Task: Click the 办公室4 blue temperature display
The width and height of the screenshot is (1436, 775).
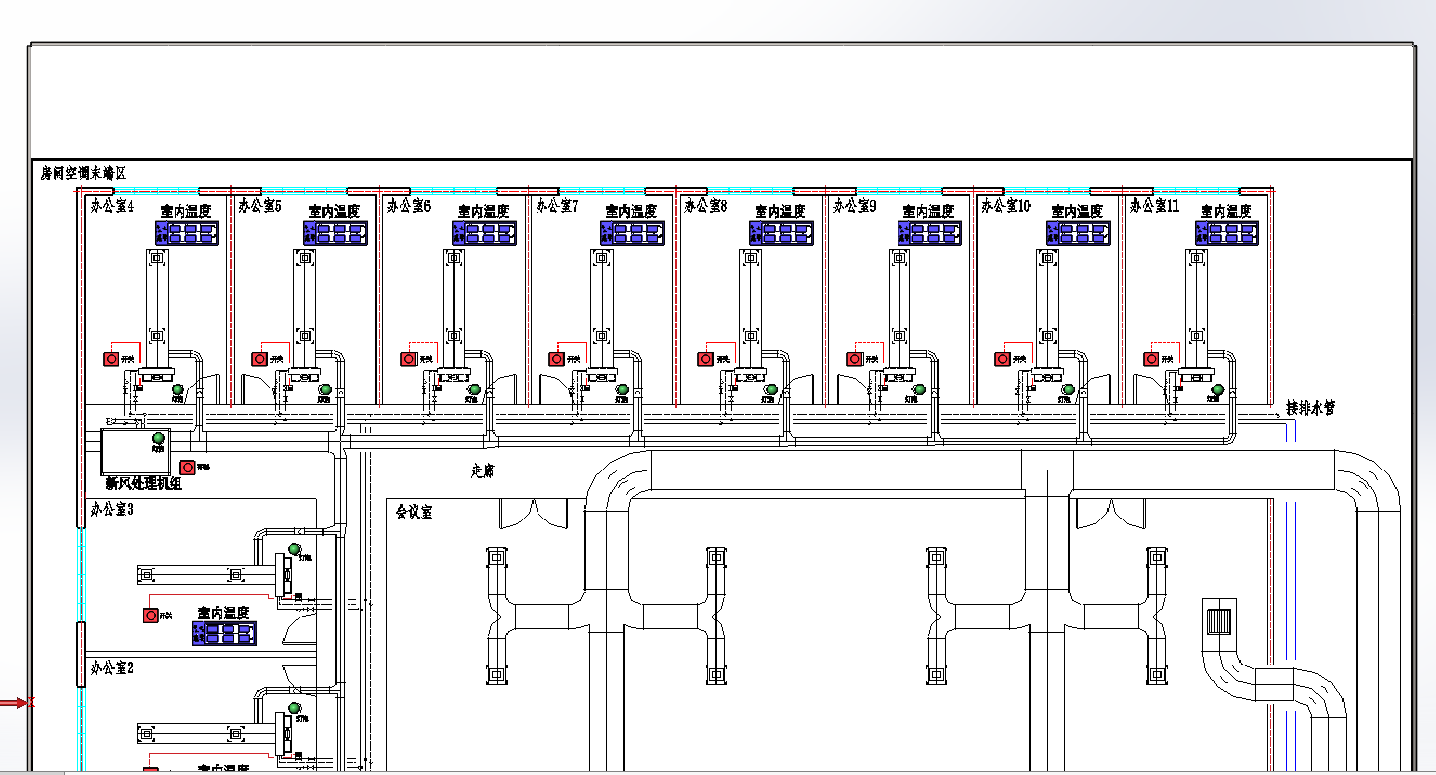Action: (186, 233)
